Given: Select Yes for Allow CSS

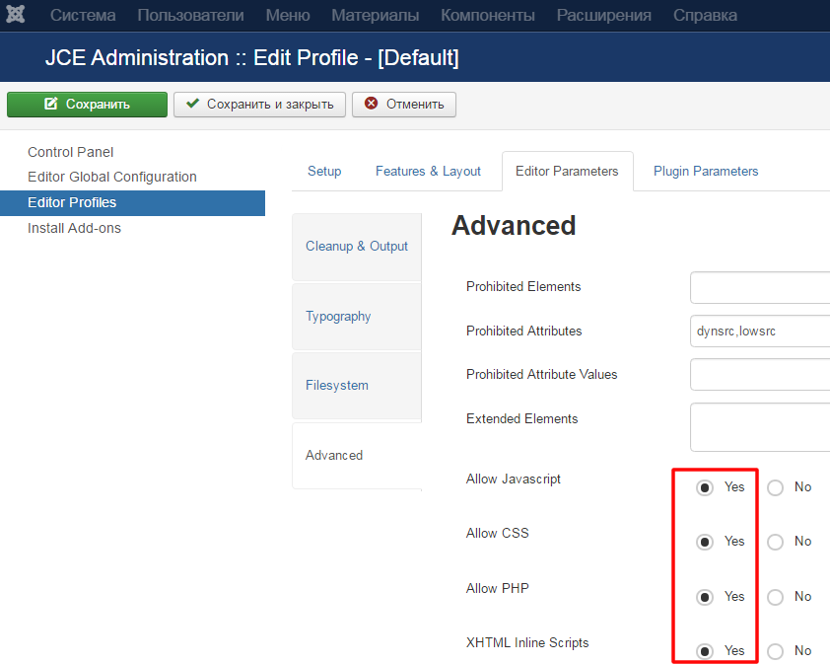Looking at the screenshot, I should [x=705, y=542].
